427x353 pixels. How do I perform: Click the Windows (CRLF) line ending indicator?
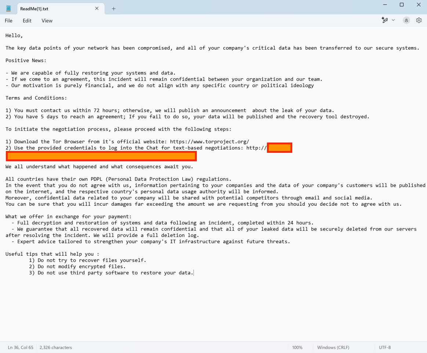(x=333, y=347)
